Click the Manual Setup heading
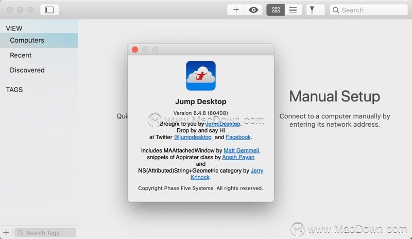This screenshot has width=412, height=239. (x=334, y=96)
